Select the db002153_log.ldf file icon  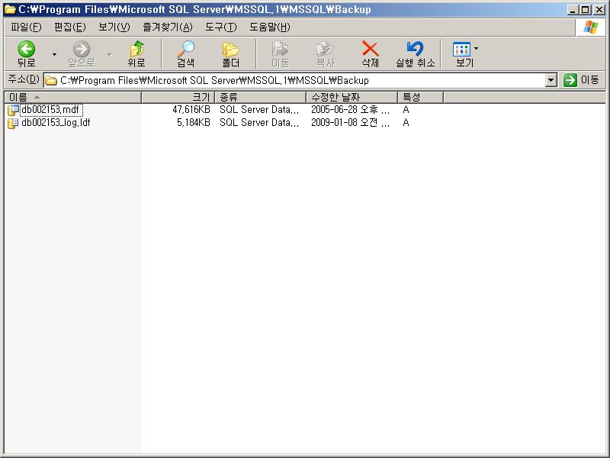[13, 123]
